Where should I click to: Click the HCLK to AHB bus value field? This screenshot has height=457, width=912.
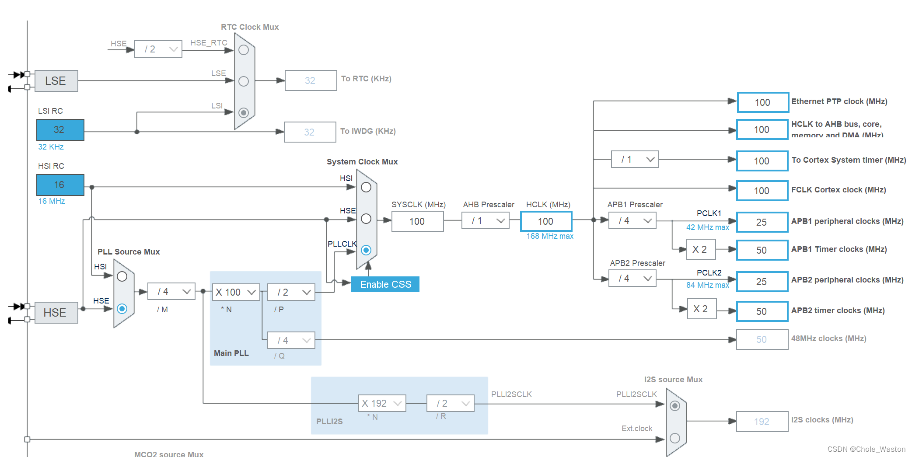(x=762, y=129)
